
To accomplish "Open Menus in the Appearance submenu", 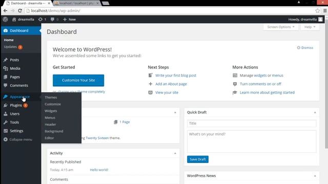I will [50, 118].
